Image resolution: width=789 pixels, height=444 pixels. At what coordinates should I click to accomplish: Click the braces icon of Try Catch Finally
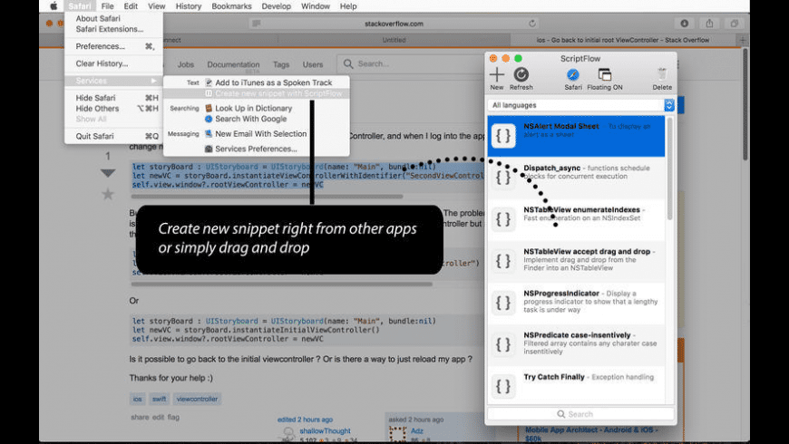point(503,386)
